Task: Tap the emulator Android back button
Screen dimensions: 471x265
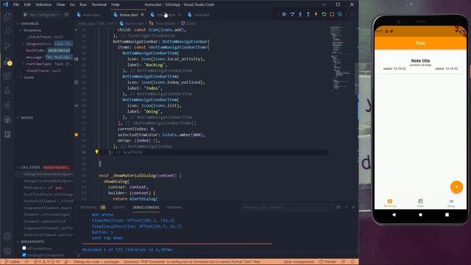Action: [394, 215]
